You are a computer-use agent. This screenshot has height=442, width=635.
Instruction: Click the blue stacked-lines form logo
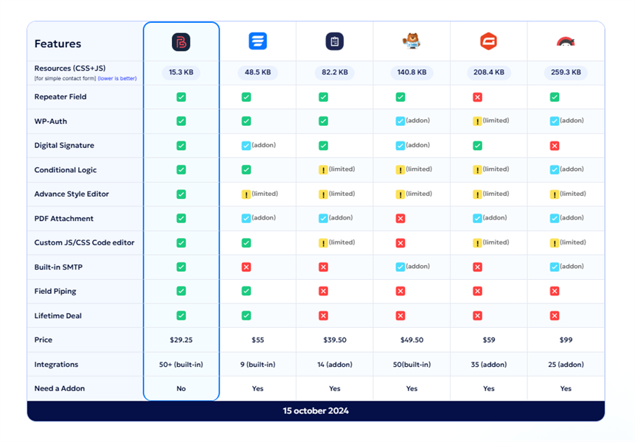tap(257, 41)
